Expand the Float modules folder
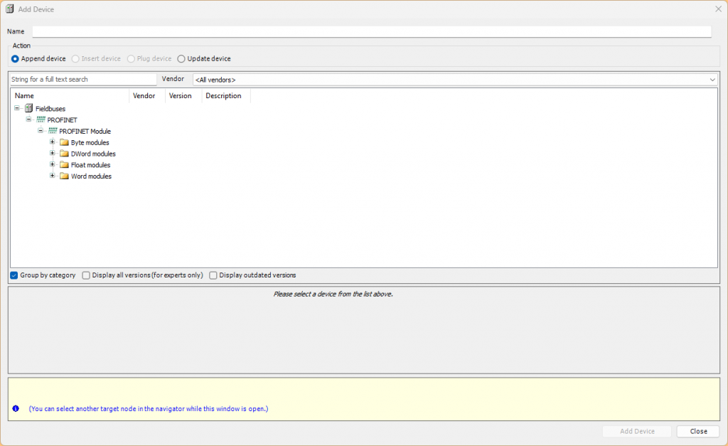Viewport: 728px width, 446px height. (x=53, y=165)
